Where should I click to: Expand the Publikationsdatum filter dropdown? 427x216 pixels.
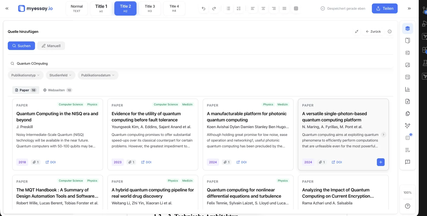point(98,75)
